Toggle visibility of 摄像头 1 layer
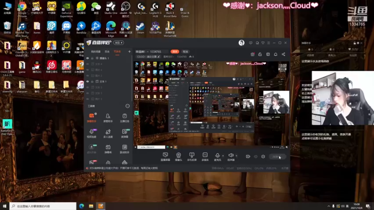374x210 pixels. tap(87, 58)
